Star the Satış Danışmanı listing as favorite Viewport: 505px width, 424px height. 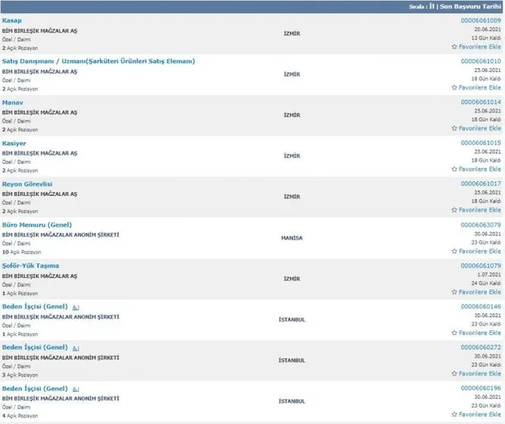(x=453, y=88)
